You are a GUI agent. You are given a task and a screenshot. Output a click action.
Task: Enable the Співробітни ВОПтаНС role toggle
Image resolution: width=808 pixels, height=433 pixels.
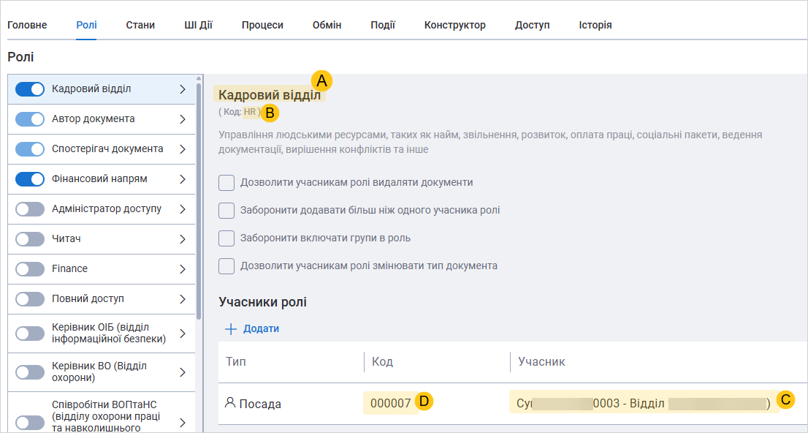[30, 423]
